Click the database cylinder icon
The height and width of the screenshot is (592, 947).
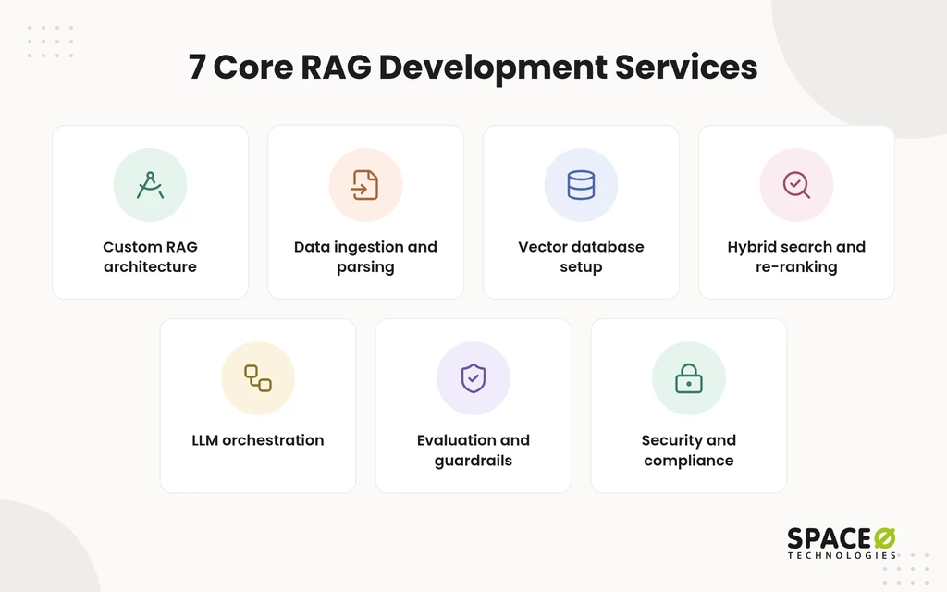tap(581, 185)
